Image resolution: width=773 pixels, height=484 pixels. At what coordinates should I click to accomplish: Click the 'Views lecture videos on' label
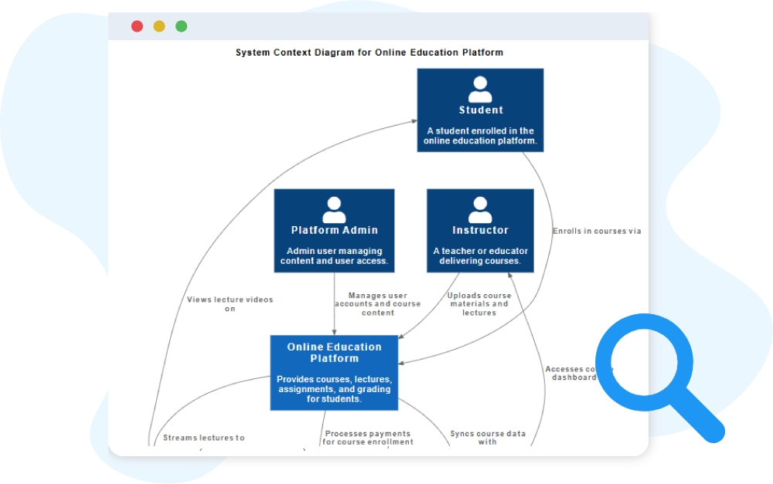[230, 304]
